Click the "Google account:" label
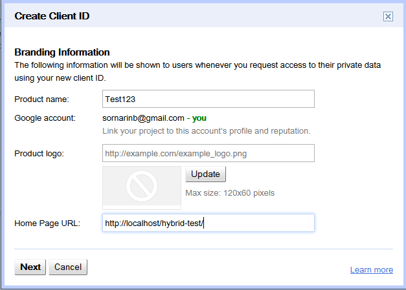 (45, 118)
